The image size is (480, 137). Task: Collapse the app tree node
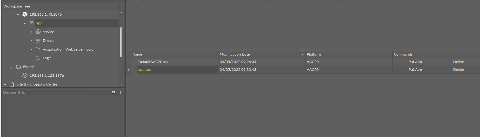click(x=25, y=23)
